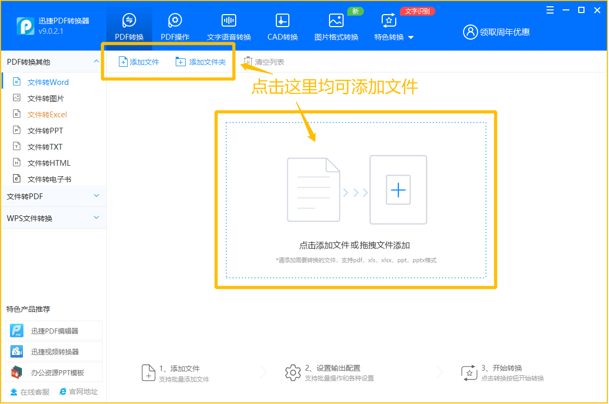Open the hamburger main menu
609x404 pixels.
[x=550, y=10]
